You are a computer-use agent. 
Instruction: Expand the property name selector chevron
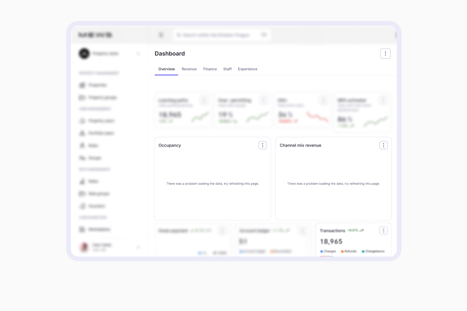tap(138, 54)
